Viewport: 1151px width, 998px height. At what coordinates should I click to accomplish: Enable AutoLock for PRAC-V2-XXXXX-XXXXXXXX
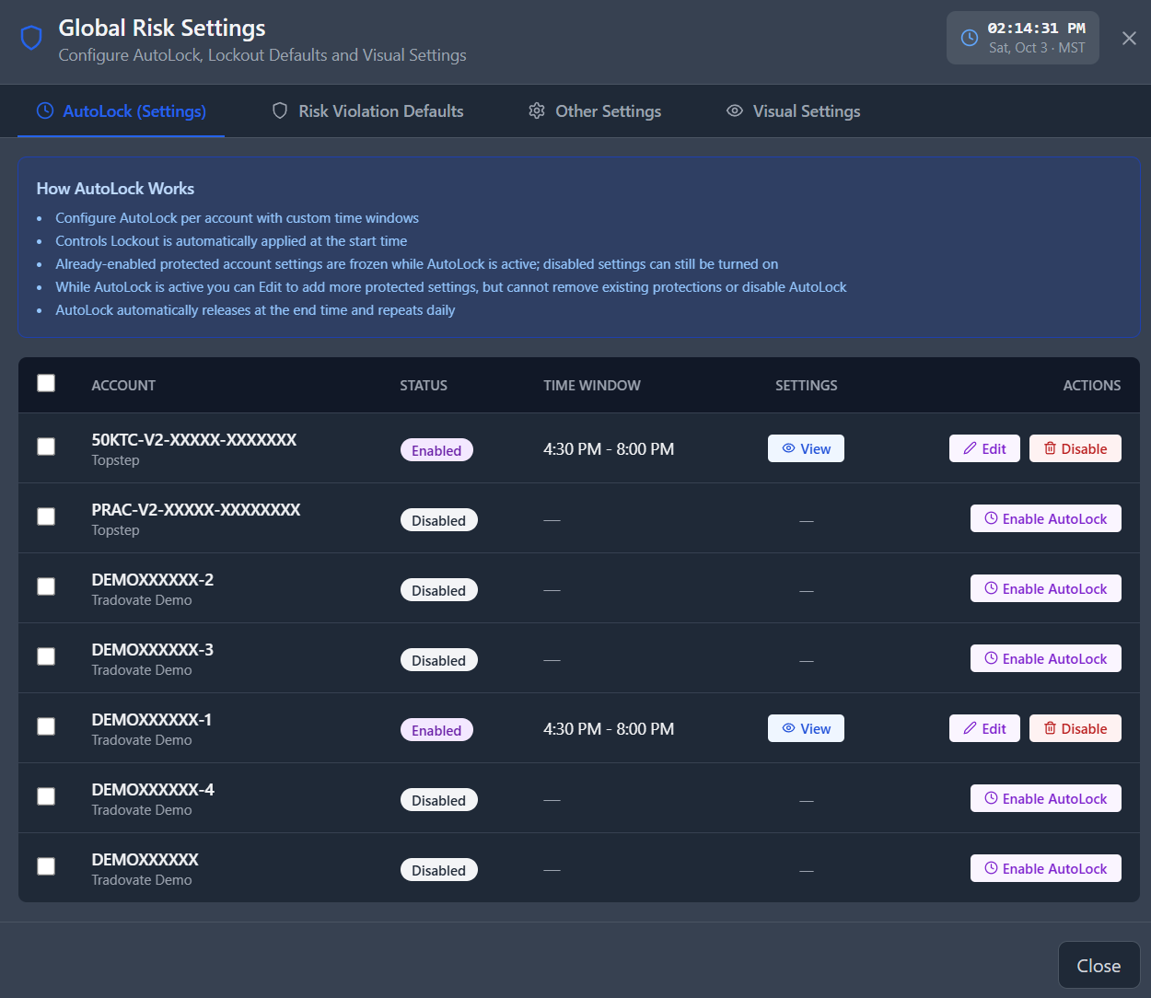click(x=1046, y=518)
